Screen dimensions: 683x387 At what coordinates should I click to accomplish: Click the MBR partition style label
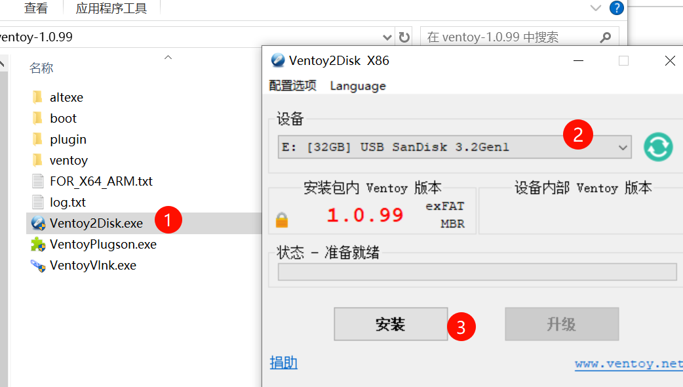452,224
